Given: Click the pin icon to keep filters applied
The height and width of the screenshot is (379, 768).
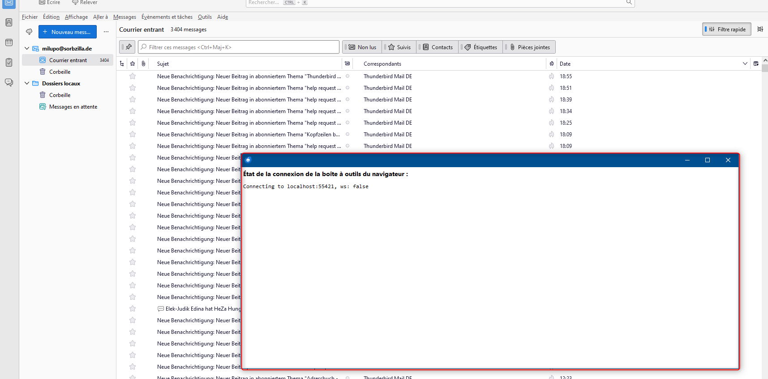Looking at the screenshot, I should pos(128,47).
